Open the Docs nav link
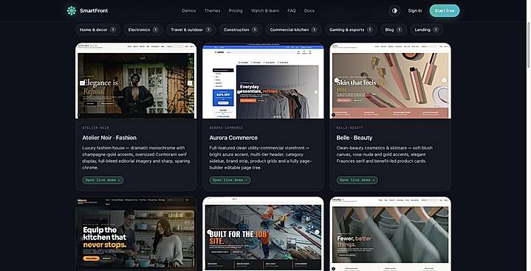 [309, 11]
